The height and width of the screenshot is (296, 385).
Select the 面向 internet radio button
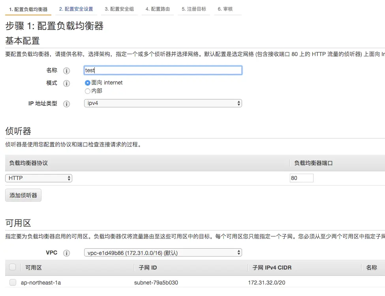pyautogui.click(x=87, y=83)
